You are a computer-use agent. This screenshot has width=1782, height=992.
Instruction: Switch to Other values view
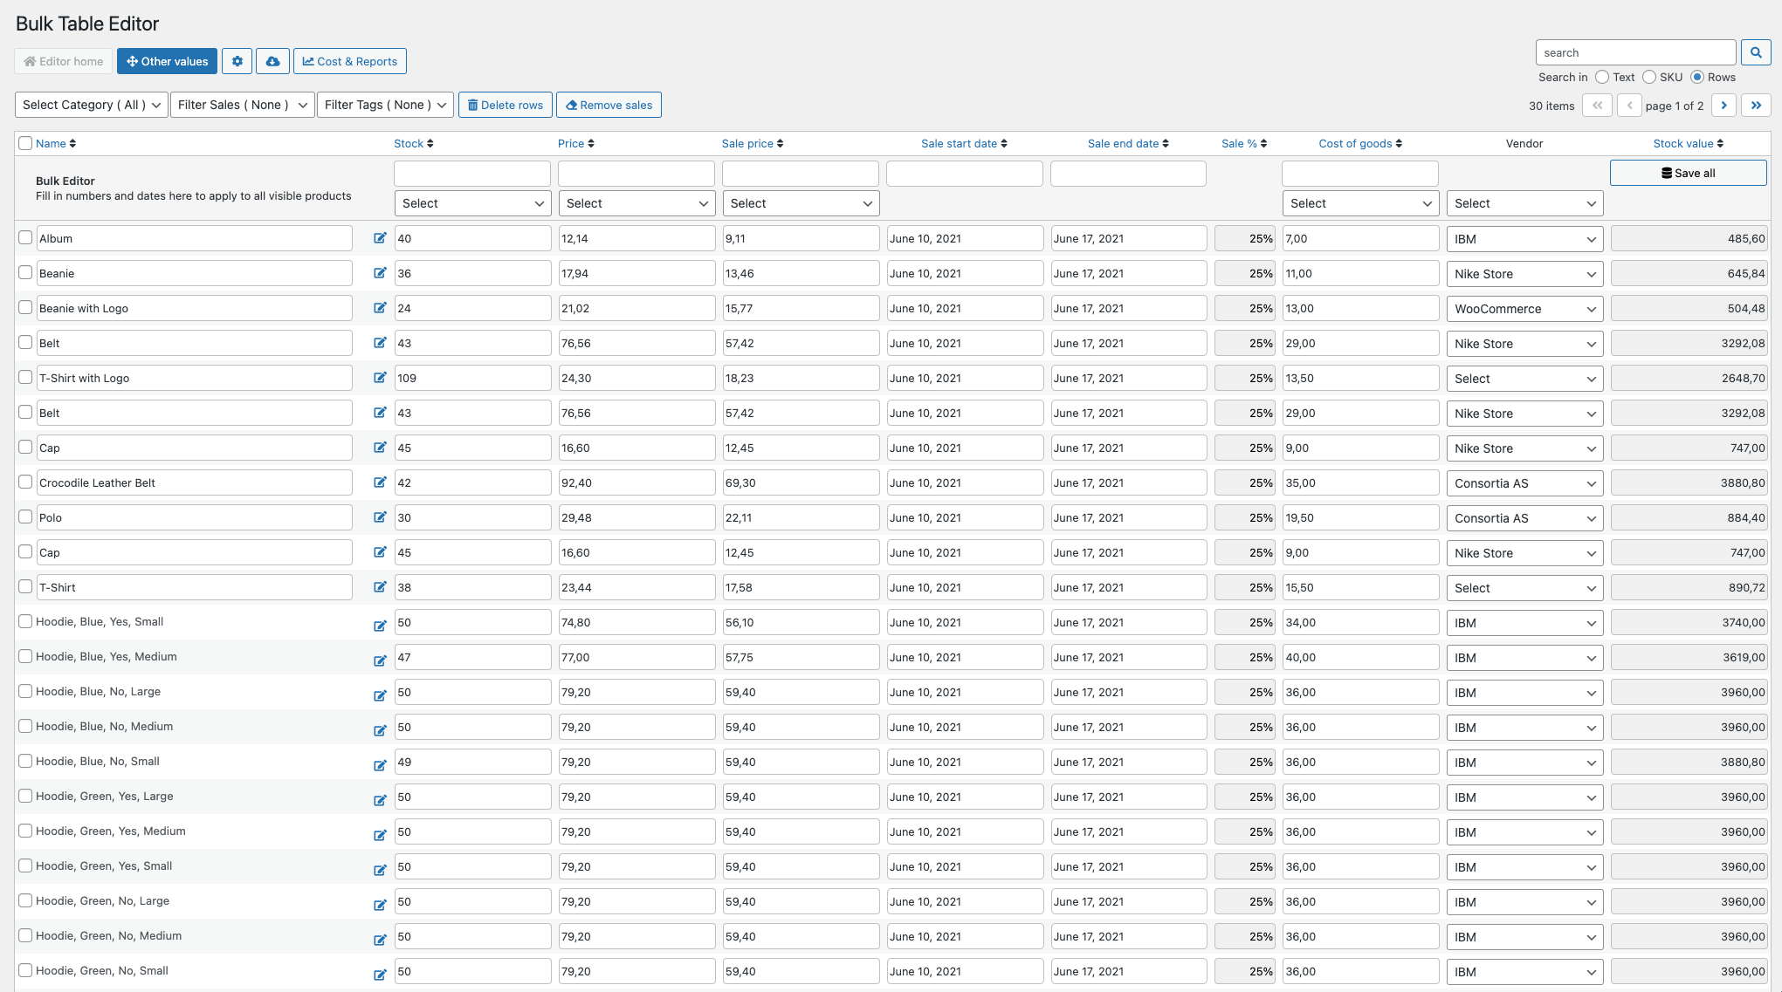pos(167,61)
